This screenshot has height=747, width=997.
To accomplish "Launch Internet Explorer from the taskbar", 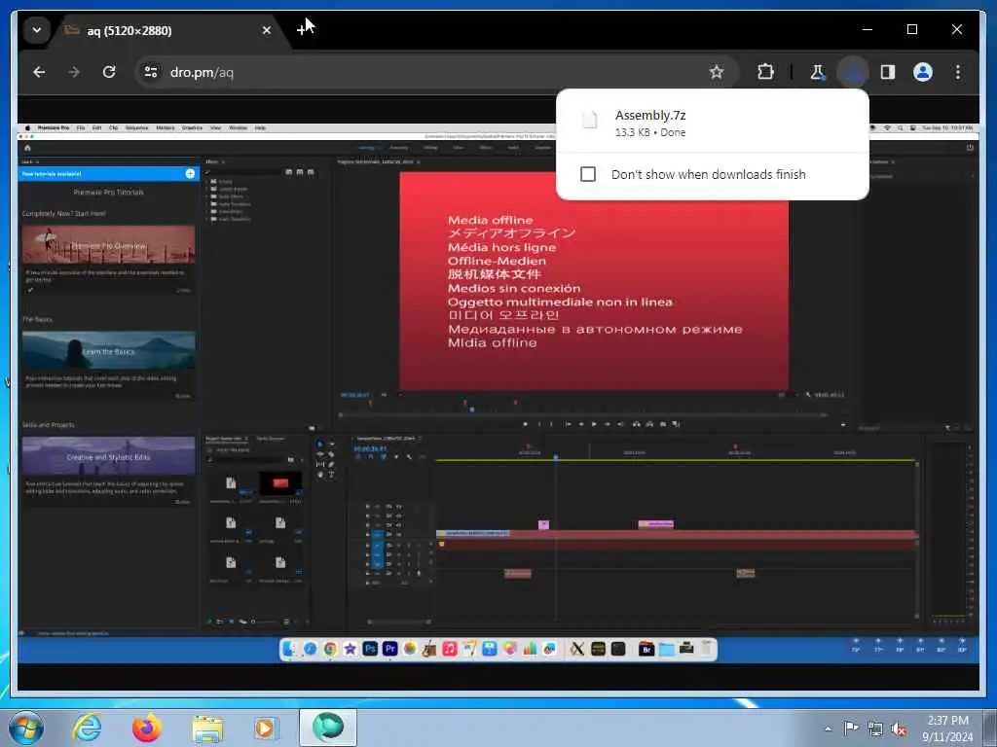I will point(87,728).
